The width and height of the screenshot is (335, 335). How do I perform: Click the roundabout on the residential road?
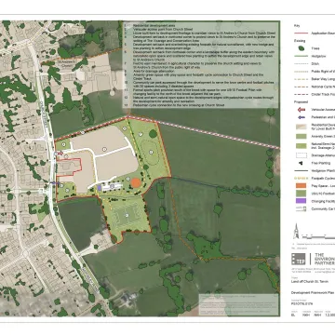pos(25,254)
